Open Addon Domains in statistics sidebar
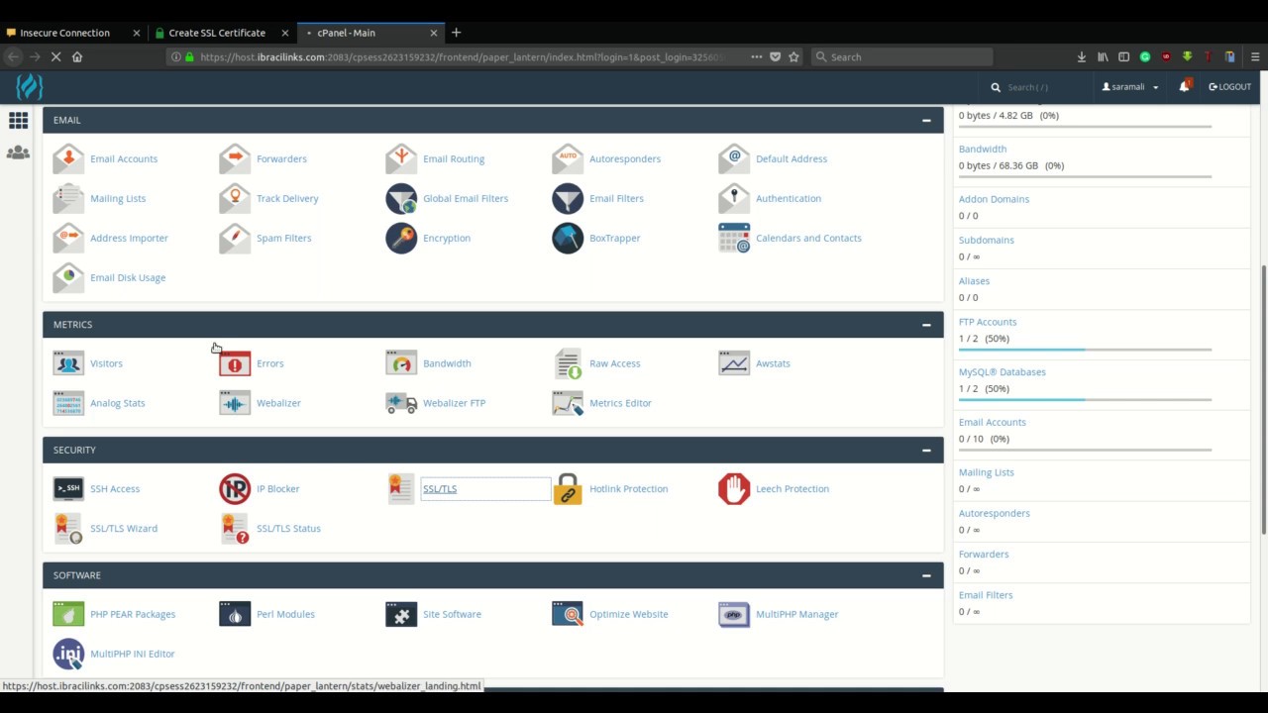The height and width of the screenshot is (713, 1268). tap(994, 199)
